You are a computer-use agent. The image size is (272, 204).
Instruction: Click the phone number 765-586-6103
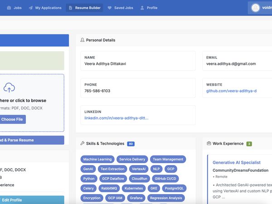pos(97,91)
